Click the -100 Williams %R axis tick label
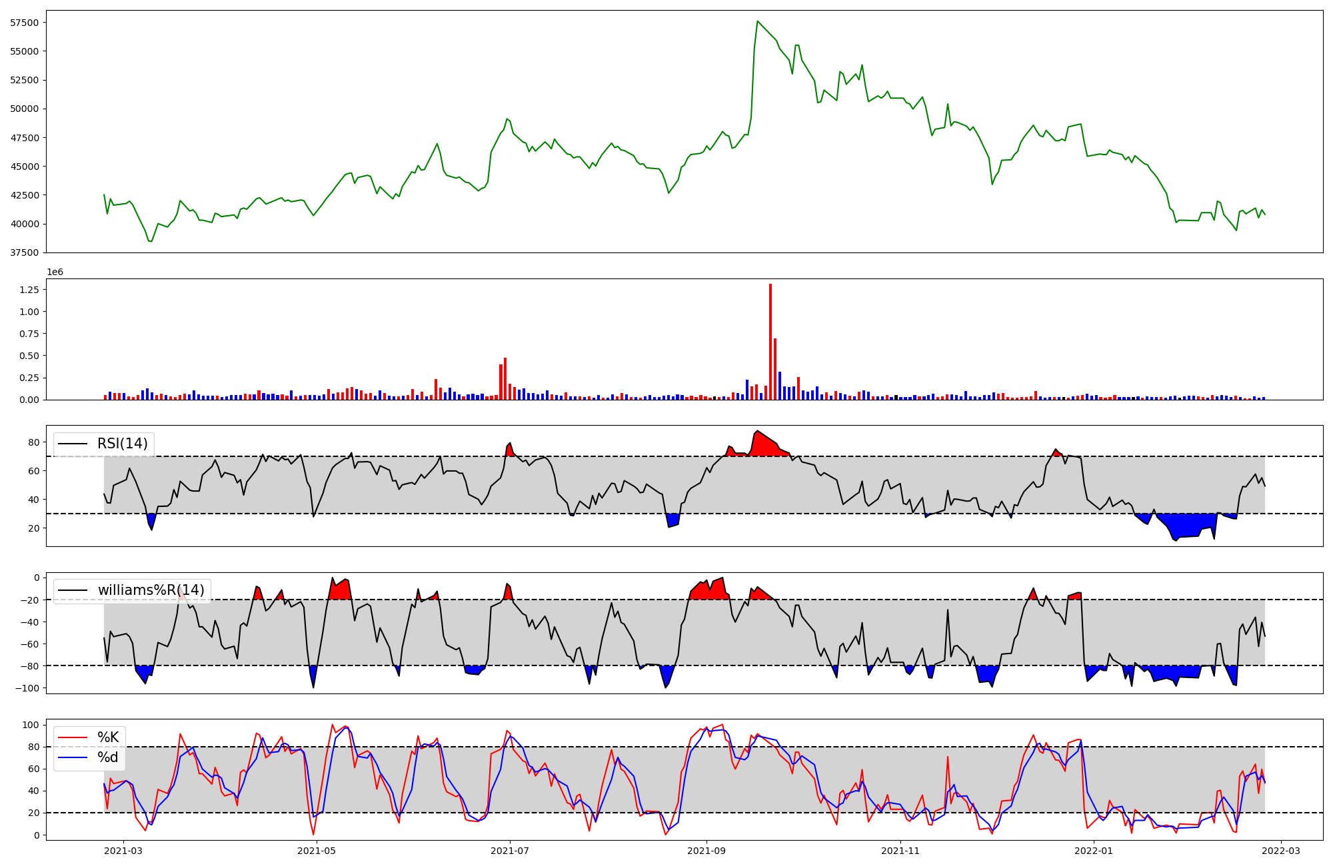The image size is (1333, 866). point(27,688)
